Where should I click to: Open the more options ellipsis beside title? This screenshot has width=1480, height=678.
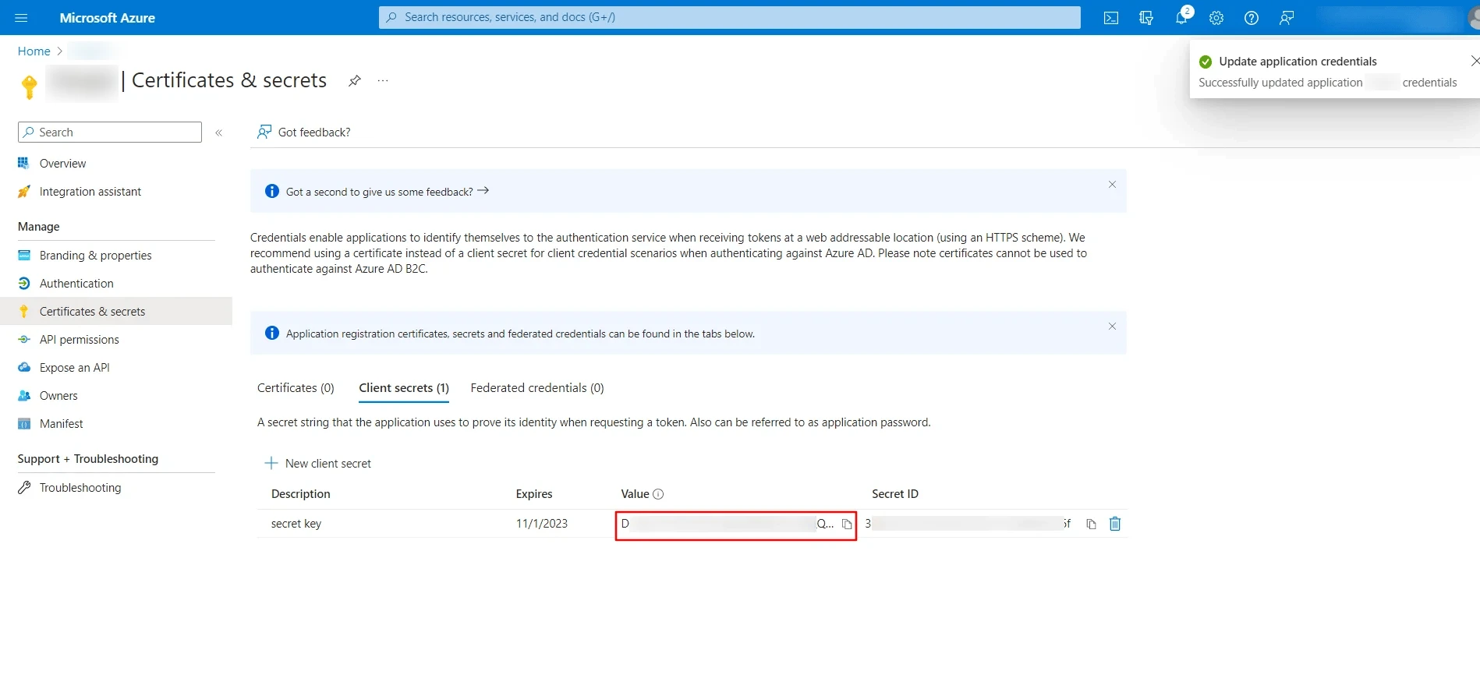pyautogui.click(x=383, y=80)
